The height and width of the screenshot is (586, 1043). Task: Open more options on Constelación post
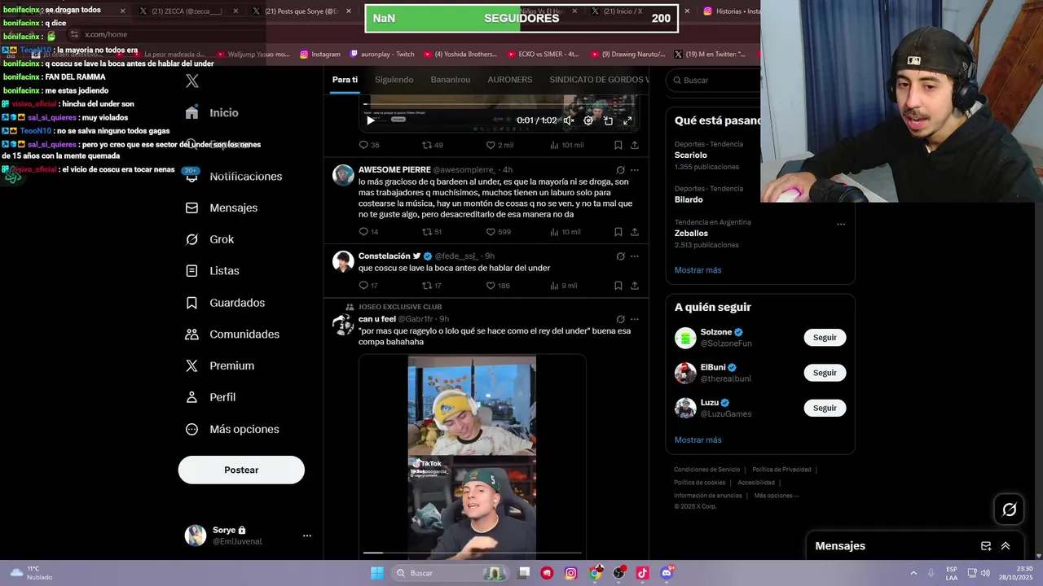coord(635,256)
